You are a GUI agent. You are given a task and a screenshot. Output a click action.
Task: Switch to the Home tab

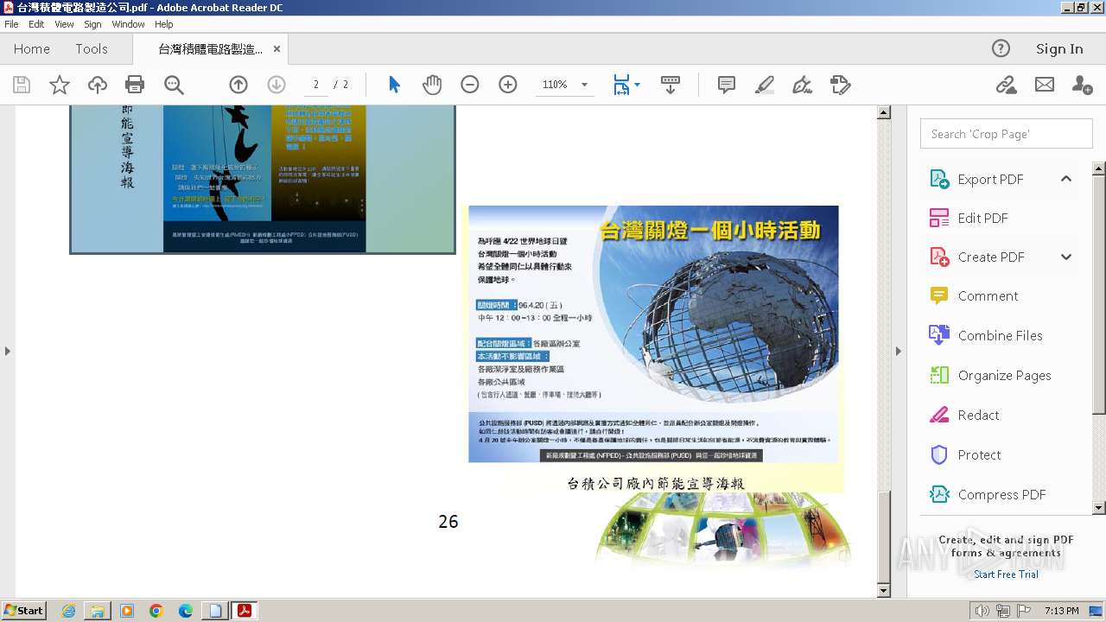click(32, 49)
